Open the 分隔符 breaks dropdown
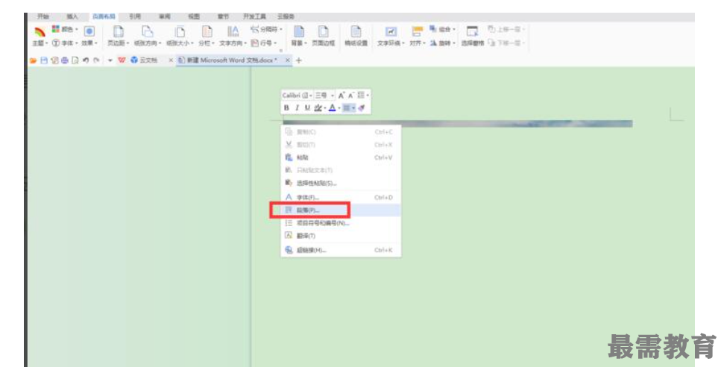The width and height of the screenshot is (721, 376). click(x=266, y=29)
